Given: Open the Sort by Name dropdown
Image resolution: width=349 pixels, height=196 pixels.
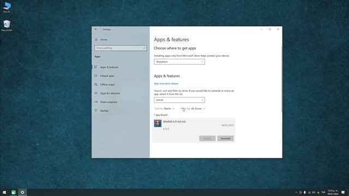Looking at the screenshot, I should tap(165, 109).
